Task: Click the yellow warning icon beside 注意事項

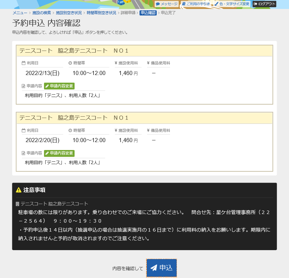Action: point(19,190)
